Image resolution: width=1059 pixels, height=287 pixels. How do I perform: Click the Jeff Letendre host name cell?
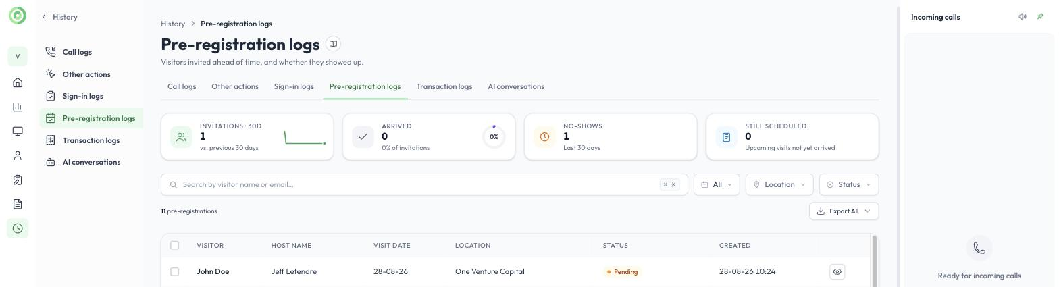(x=294, y=271)
